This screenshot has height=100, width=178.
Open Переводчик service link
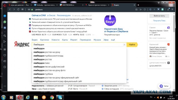pyautogui.click(x=85, y=40)
